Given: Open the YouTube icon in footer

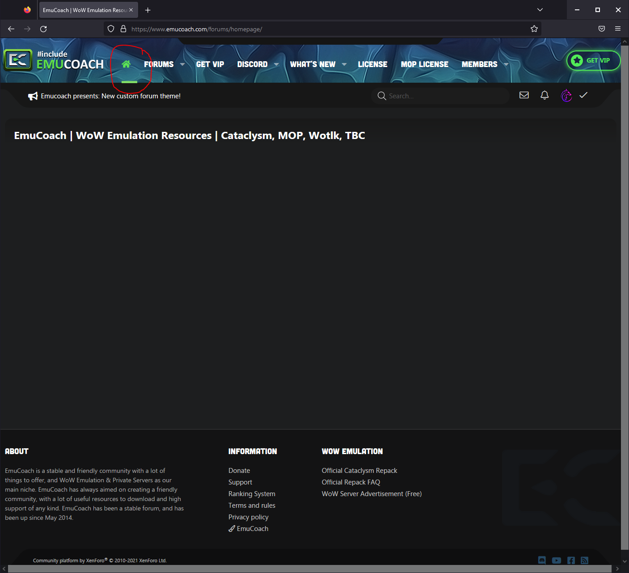Looking at the screenshot, I should (x=557, y=560).
